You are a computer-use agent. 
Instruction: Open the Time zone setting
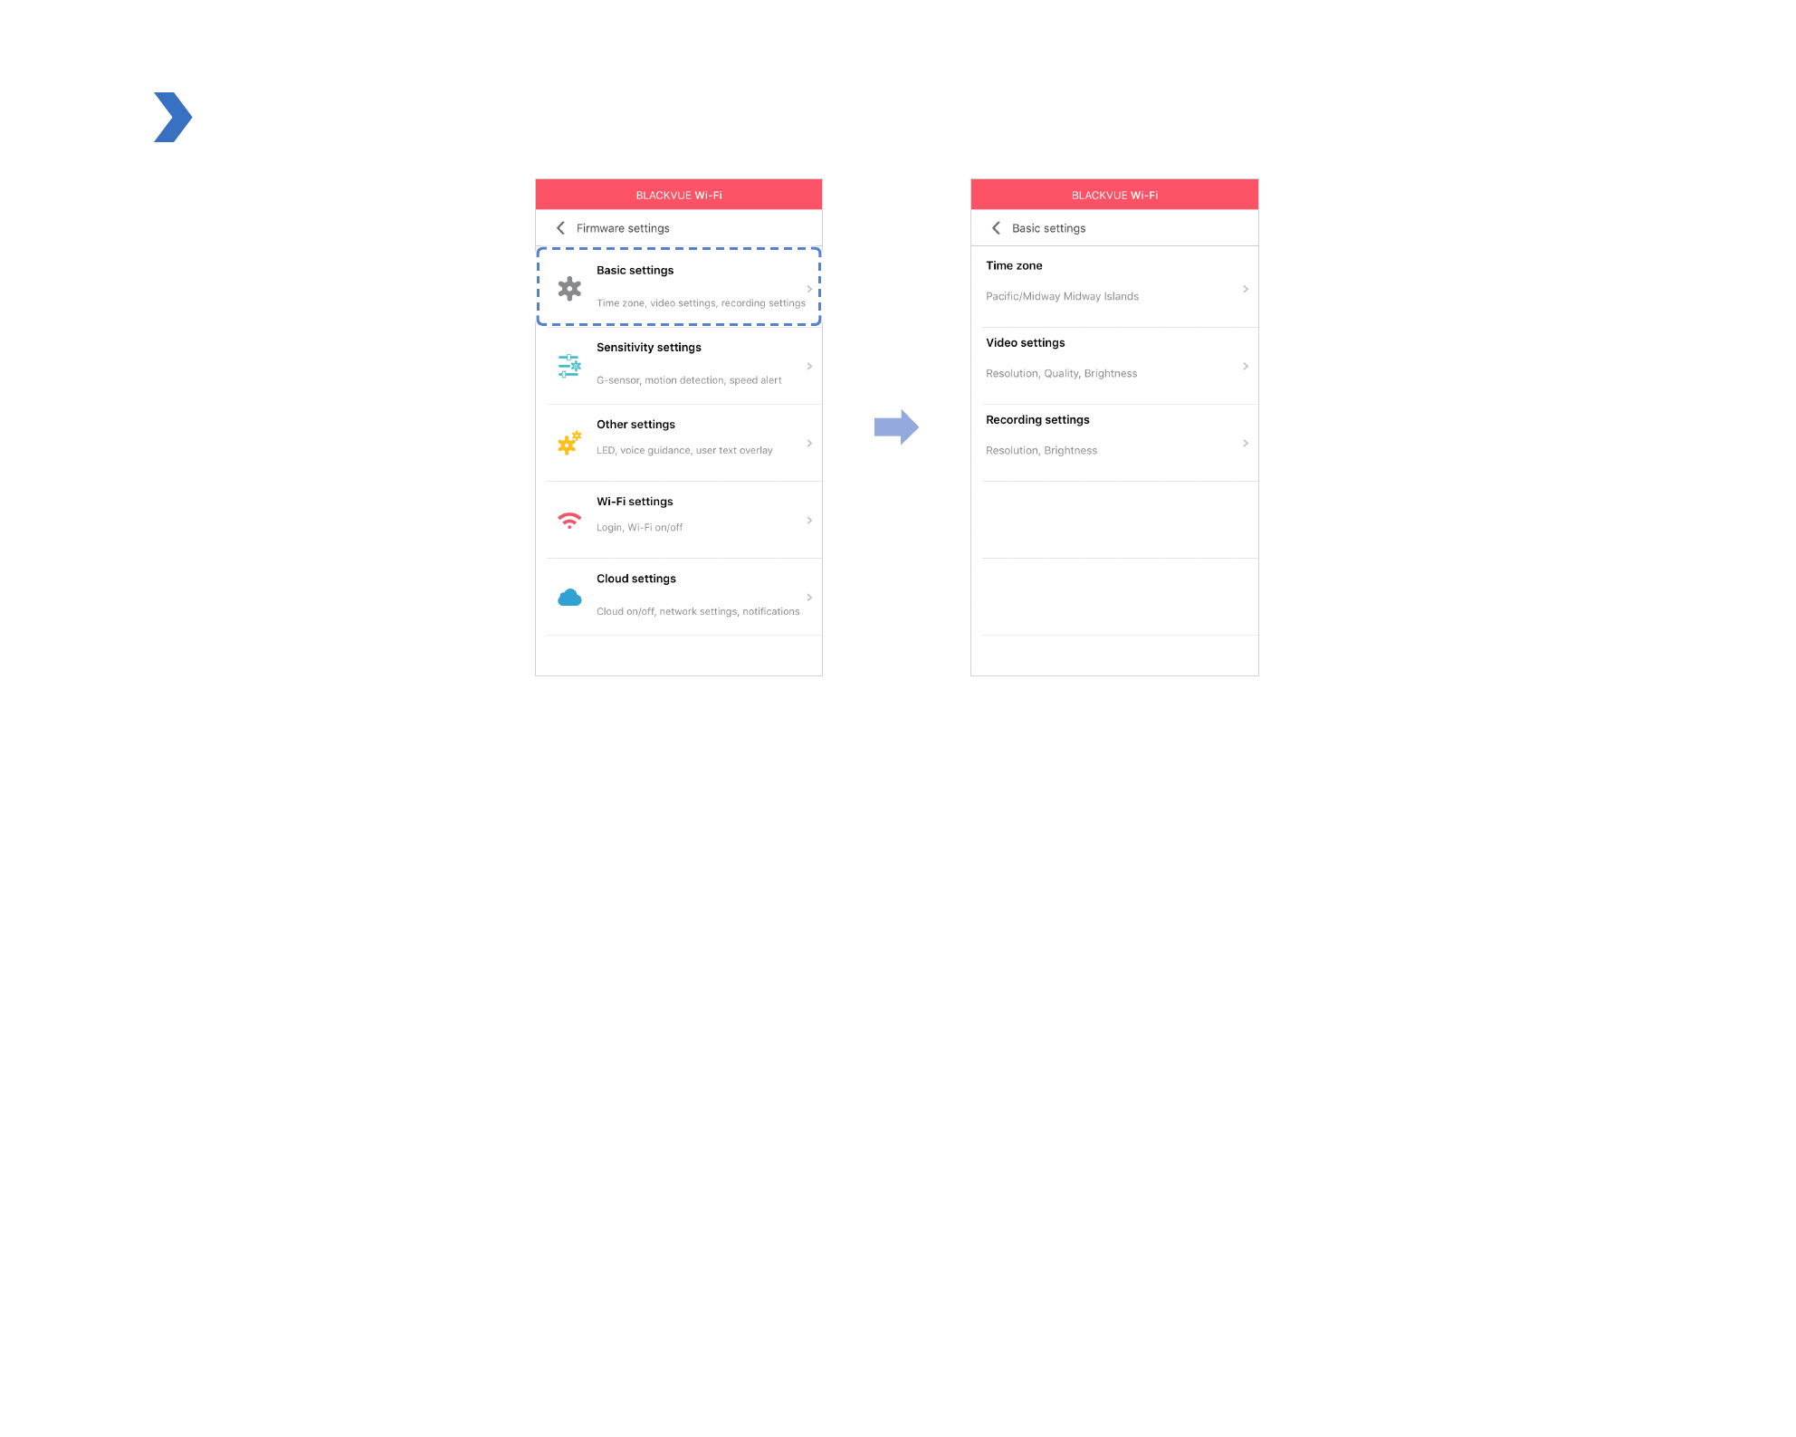1114,287
